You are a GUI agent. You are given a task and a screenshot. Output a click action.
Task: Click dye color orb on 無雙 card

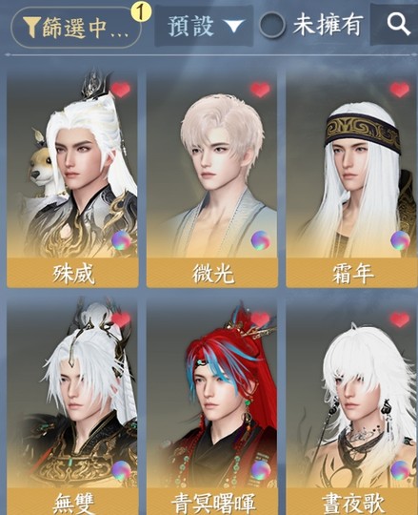tap(121, 470)
